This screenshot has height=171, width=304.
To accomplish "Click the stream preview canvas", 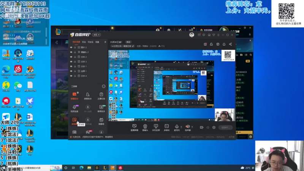I will [x=172, y=85].
